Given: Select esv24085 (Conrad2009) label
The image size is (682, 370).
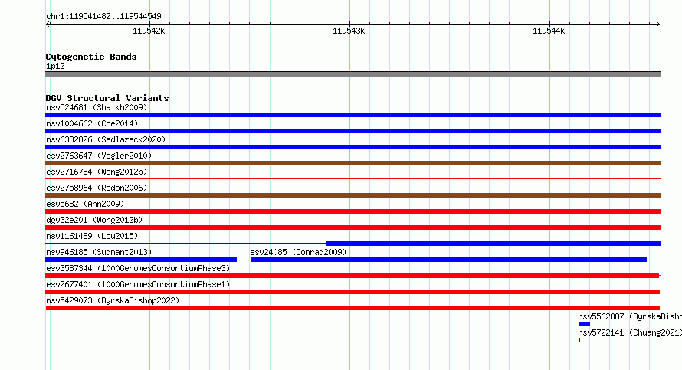Looking at the screenshot, I should click(298, 252).
